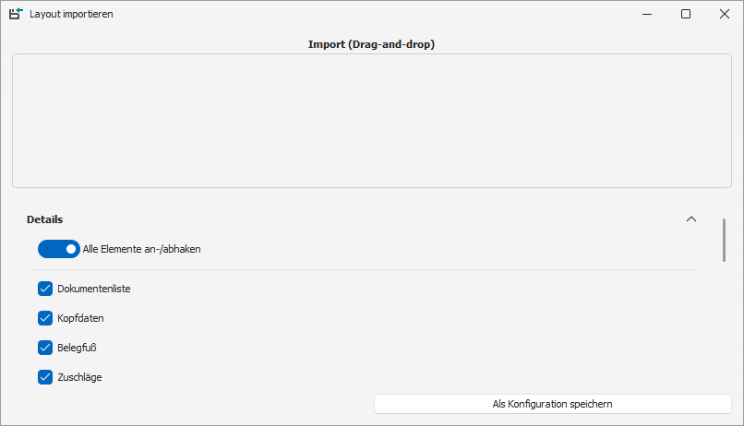This screenshot has height=426, width=744.
Task: Click the Belegfuß label text
Action: [78, 348]
